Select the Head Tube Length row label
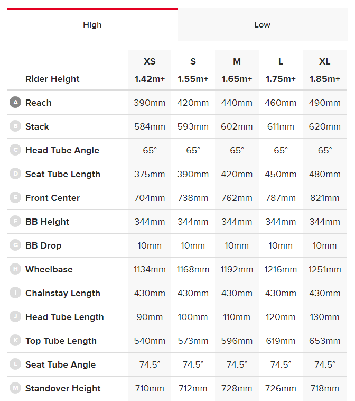This screenshot has width=355, height=401. (64, 317)
